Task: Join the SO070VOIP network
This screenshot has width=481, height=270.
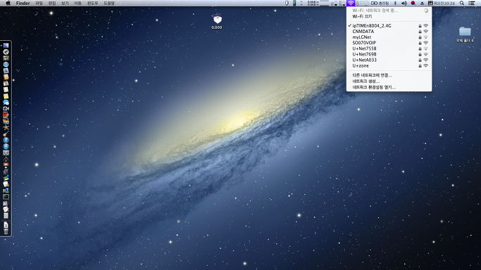Action: 389,43
